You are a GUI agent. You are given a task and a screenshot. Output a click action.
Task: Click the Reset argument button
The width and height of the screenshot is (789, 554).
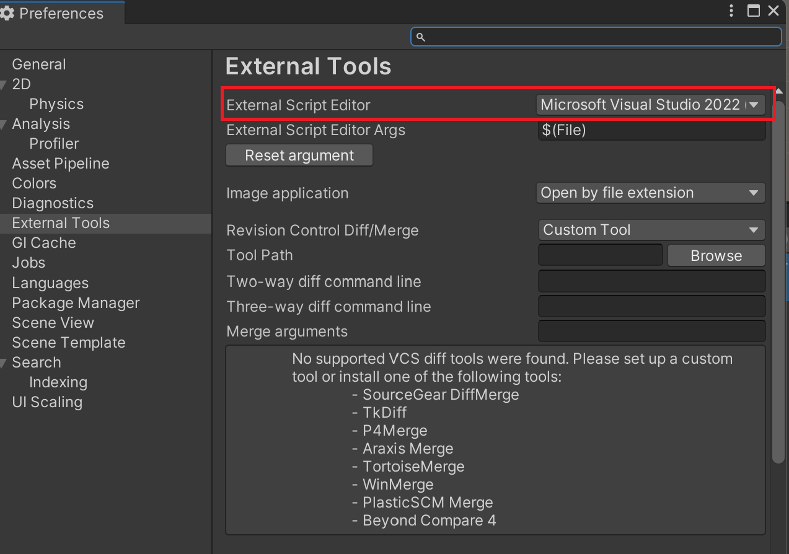(299, 156)
